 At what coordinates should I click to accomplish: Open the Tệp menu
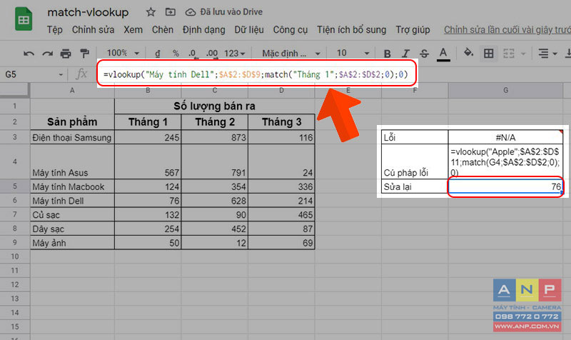(55, 30)
